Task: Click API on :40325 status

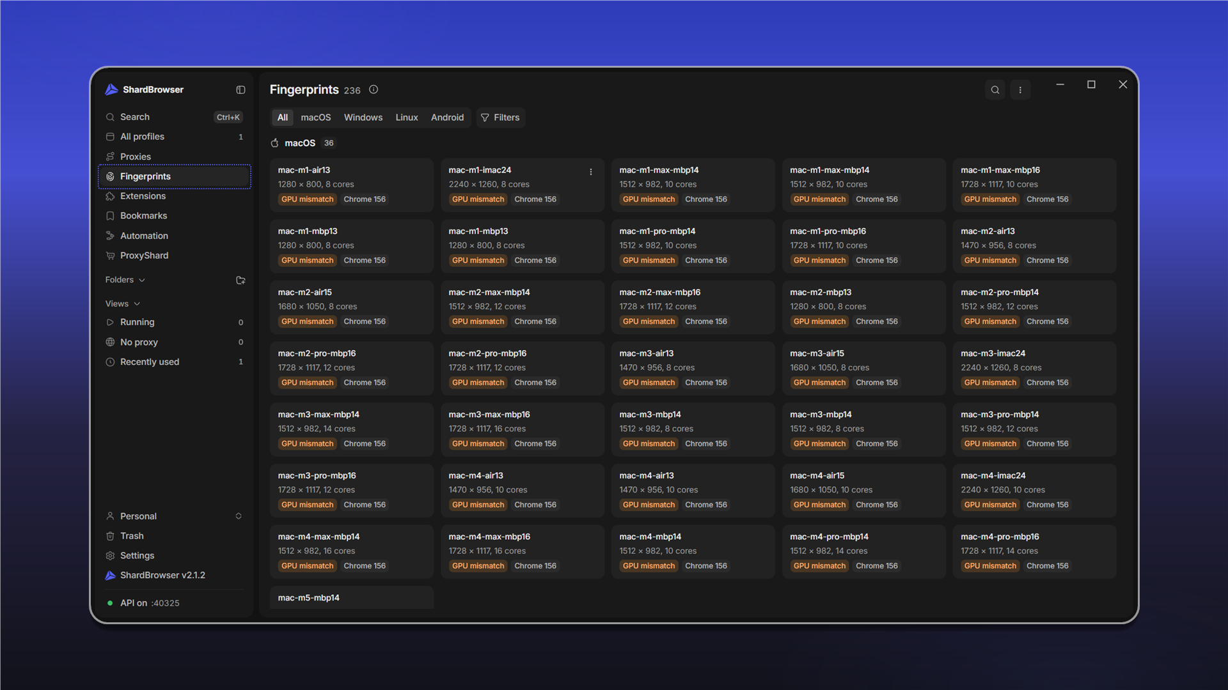Action: (143, 603)
